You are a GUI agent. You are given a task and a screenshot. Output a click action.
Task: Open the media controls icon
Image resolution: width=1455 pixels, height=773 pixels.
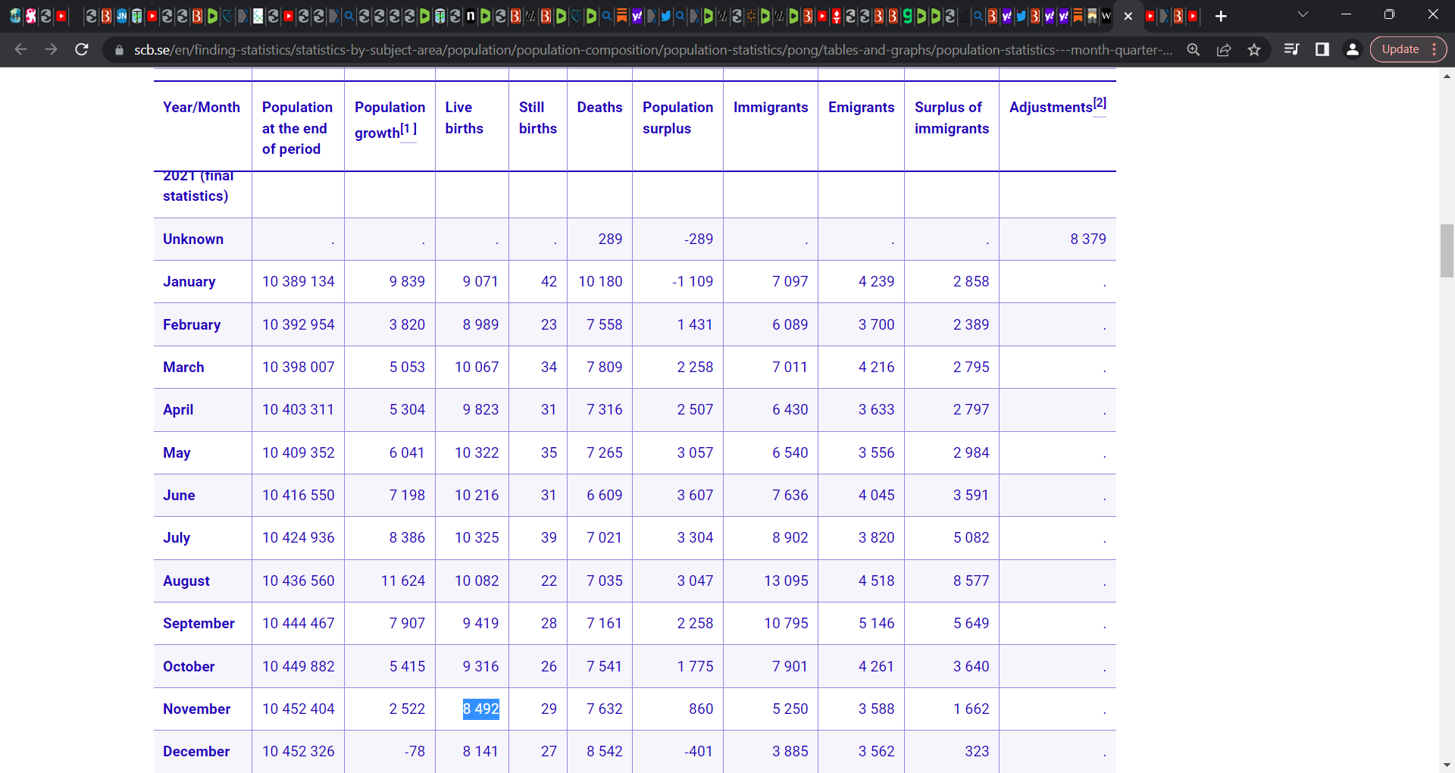pos(1292,49)
